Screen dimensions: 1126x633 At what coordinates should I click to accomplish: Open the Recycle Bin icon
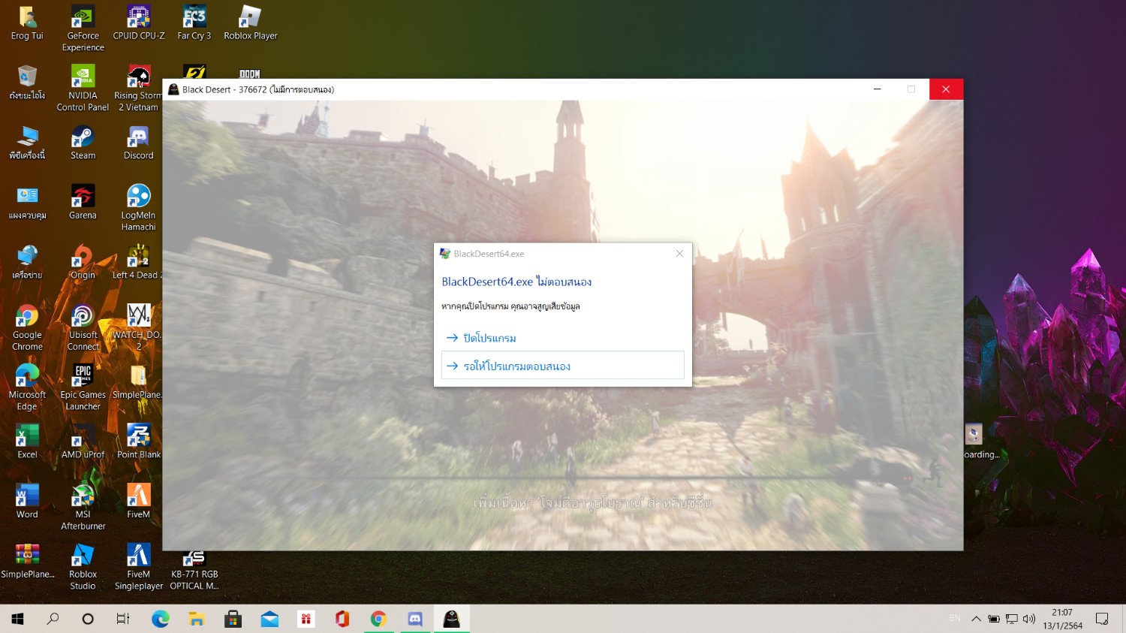[27, 83]
